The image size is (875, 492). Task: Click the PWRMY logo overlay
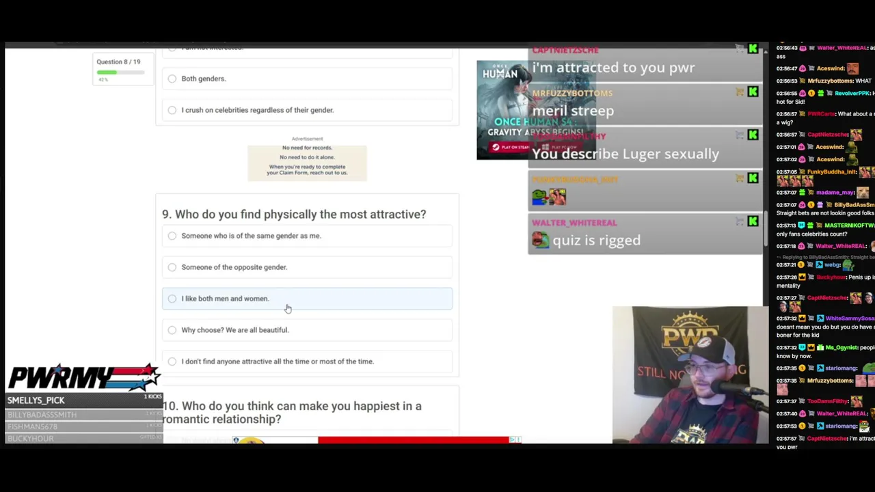83,377
